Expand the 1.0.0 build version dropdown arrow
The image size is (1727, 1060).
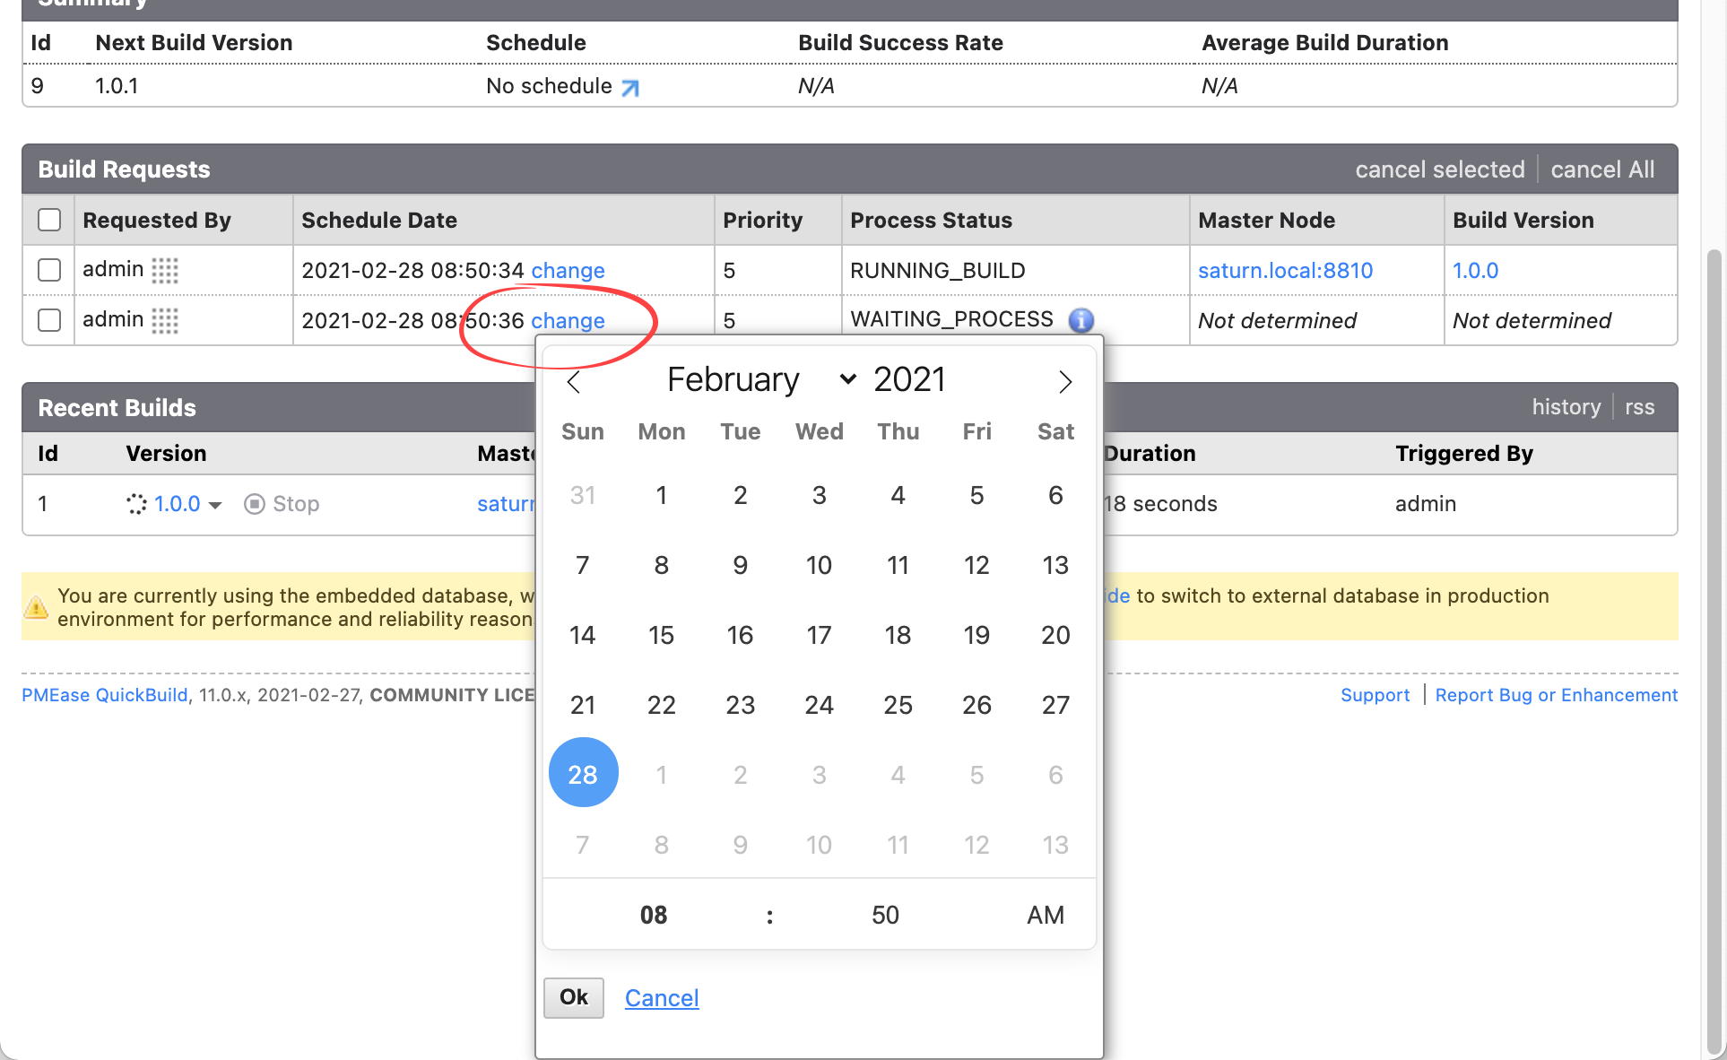point(215,505)
